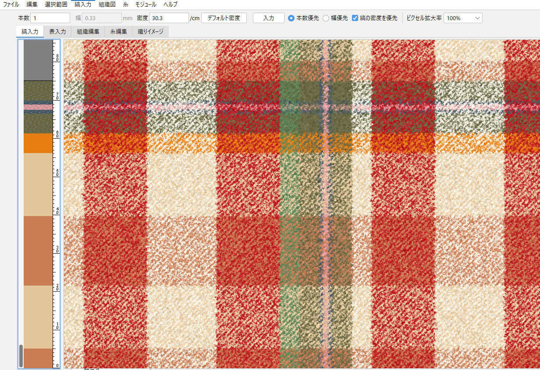Switch to the 表入力 tab
Image resolution: width=540 pixels, height=370 pixels.
pos(57,31)
